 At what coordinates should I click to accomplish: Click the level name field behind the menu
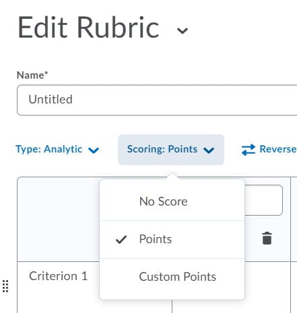point(263,200)
